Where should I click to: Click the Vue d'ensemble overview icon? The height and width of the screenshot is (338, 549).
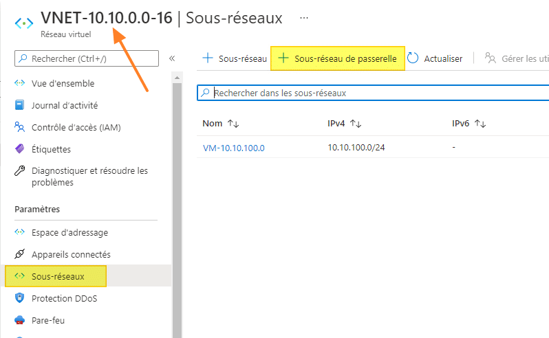pos(19,84)
